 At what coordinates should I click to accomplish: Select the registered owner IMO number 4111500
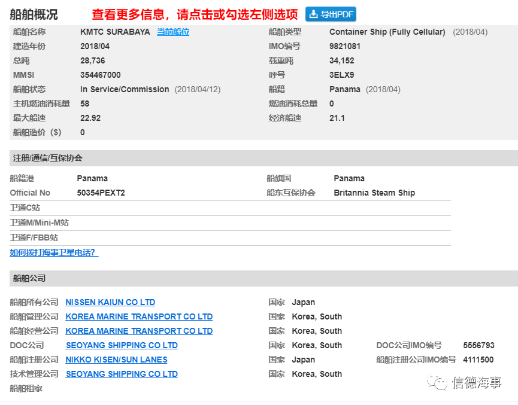478,360
